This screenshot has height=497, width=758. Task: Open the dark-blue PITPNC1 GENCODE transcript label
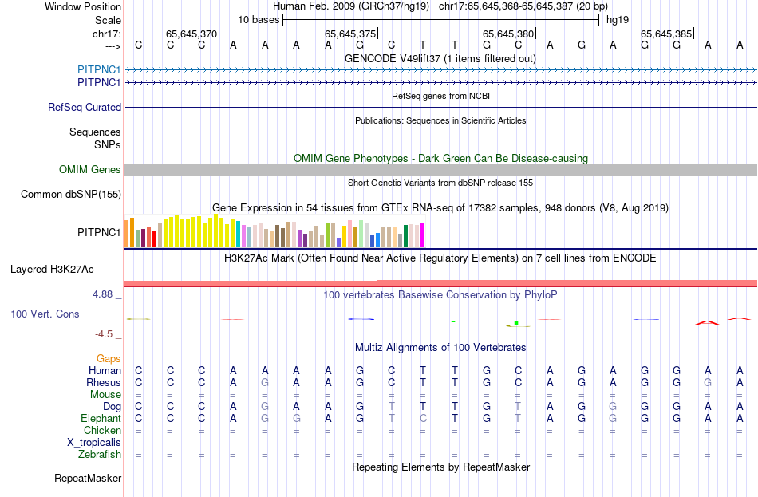[x=99, y=83]
